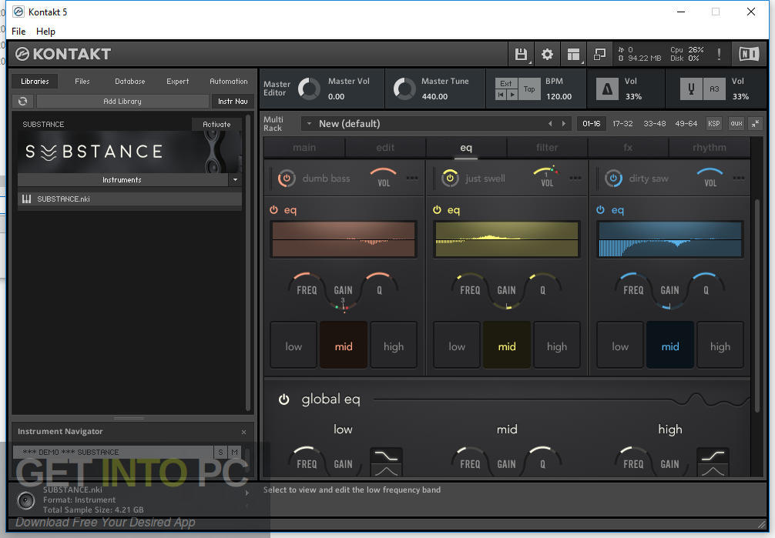Expand the info pane arrow

click(x=247, y=493)
